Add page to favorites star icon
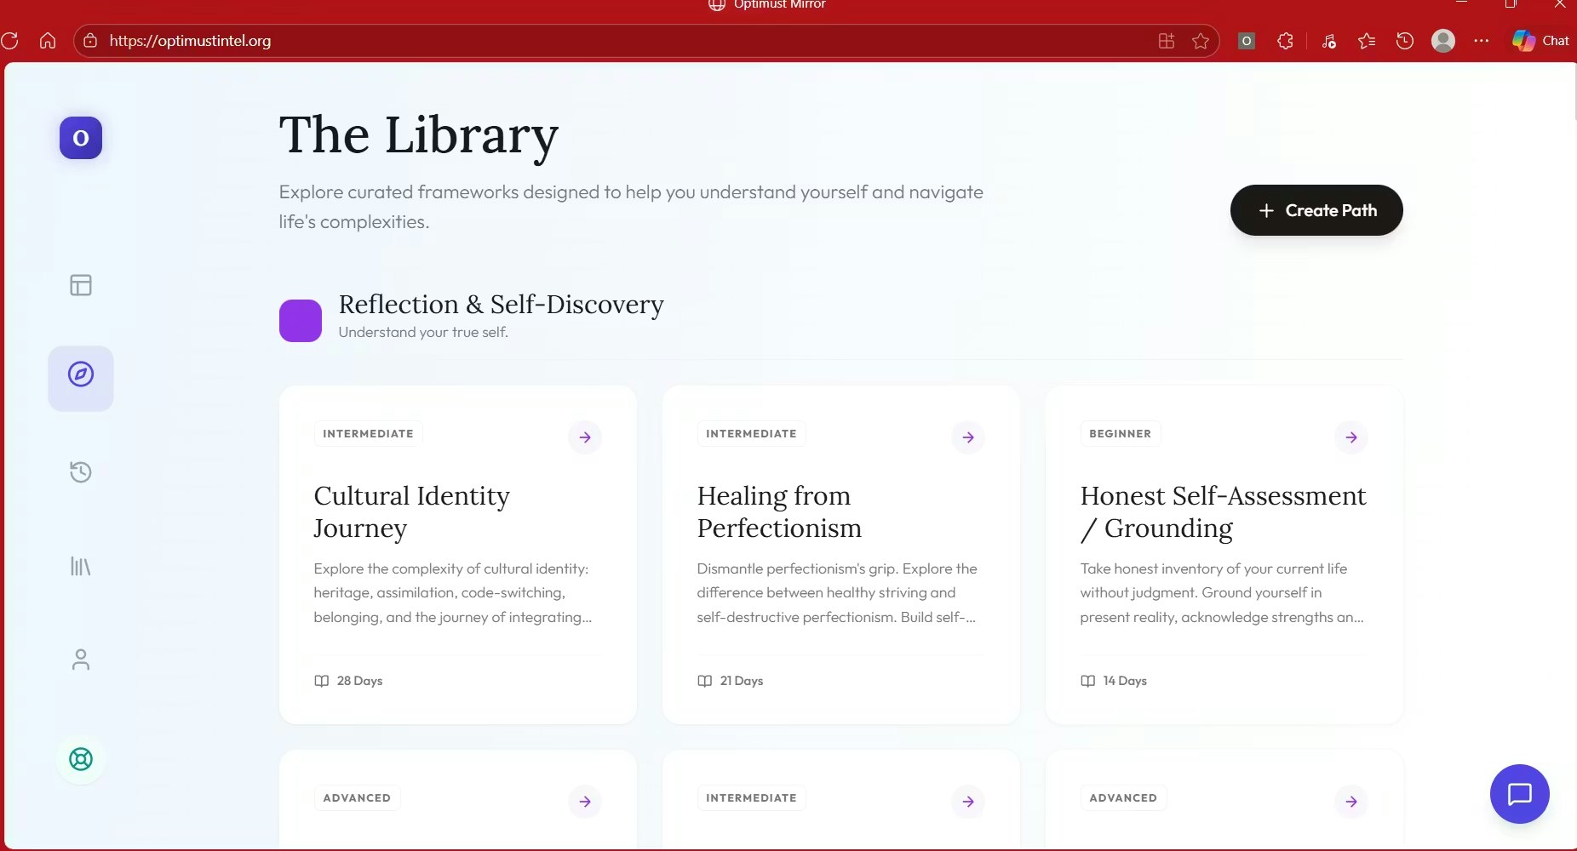The width and height of the screenshot is (1577, 851). pyautogui.click(x=1201, y=41)
